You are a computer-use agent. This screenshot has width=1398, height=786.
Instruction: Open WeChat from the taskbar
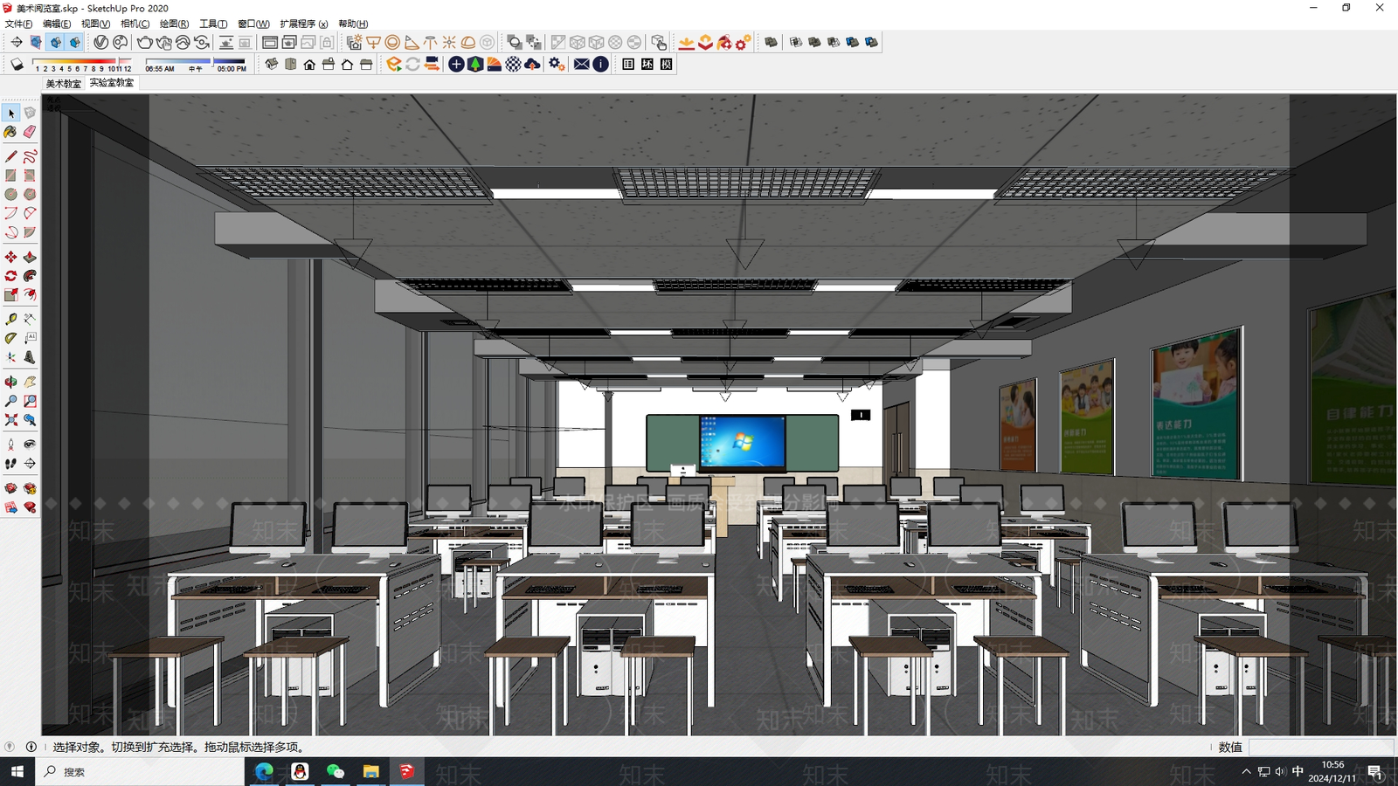(335, 772)
